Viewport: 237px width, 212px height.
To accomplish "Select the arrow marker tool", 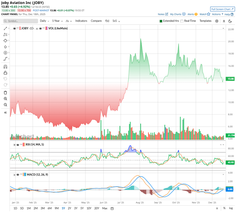I will pyautogui.click(x=5, y=47).
